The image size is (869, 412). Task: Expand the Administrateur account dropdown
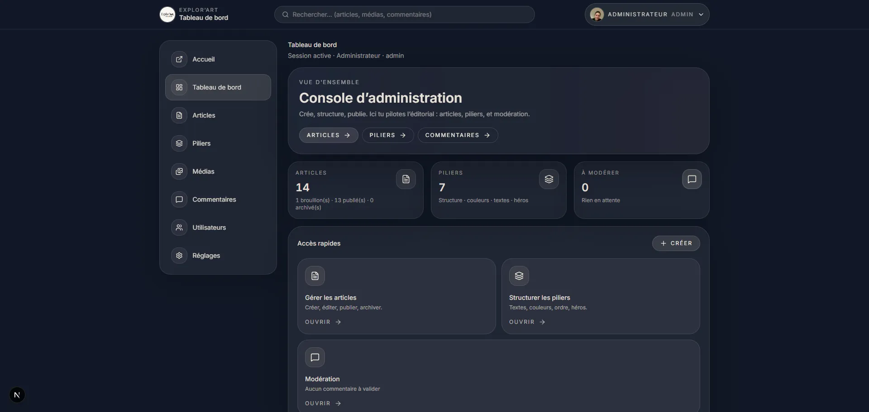click(701, 14)
